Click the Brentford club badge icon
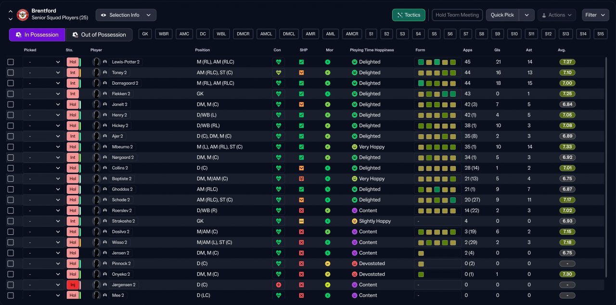The height and width of the screenshot is (305, 616). point(23,15)
